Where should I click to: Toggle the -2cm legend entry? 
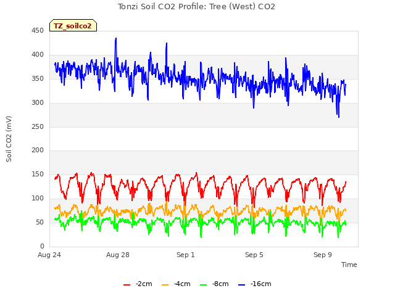point(138,284)
